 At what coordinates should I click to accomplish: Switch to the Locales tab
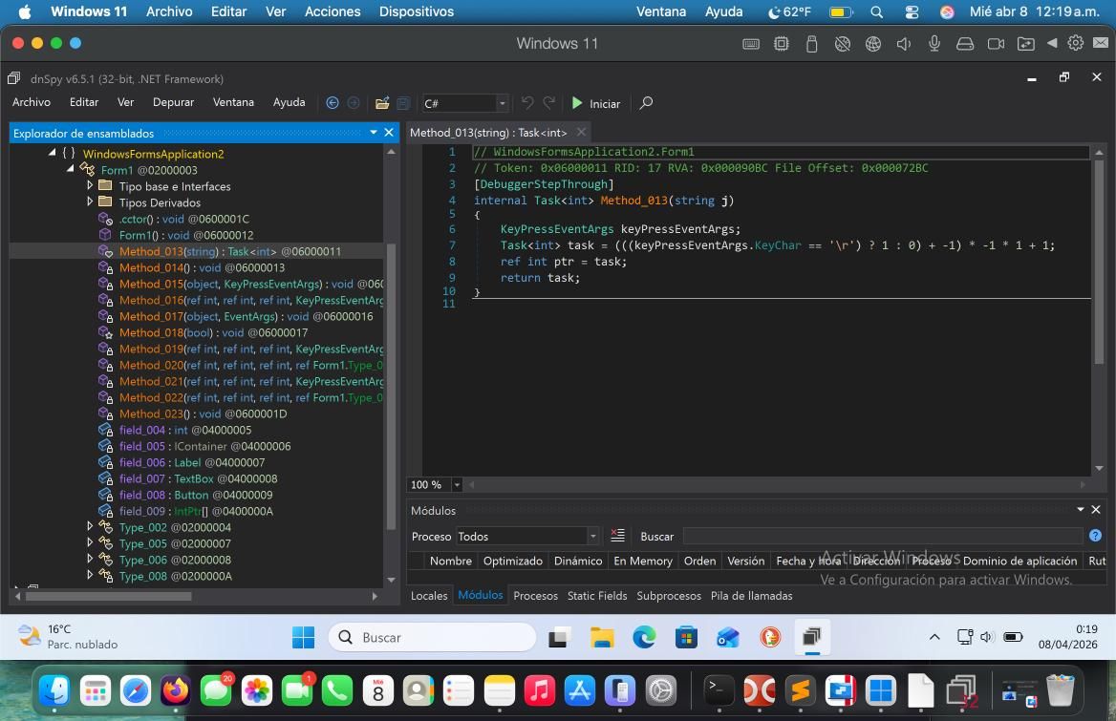pos(428,596)
